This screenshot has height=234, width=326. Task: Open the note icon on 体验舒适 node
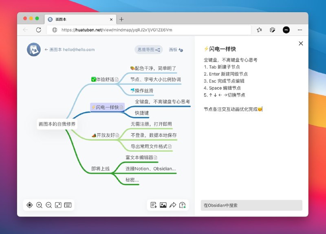click(117, 79)
